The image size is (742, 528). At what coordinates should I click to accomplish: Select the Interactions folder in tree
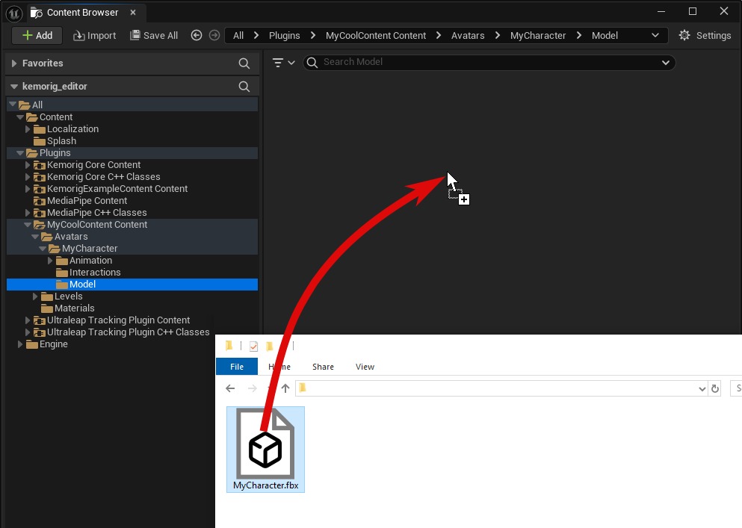click(95, 273)
